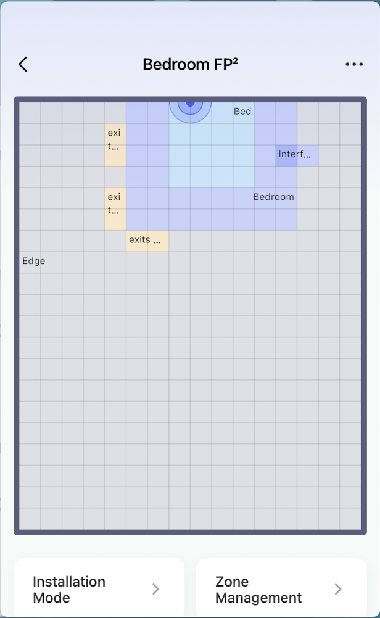Open the three-dot more options menu

coord(354,64)
